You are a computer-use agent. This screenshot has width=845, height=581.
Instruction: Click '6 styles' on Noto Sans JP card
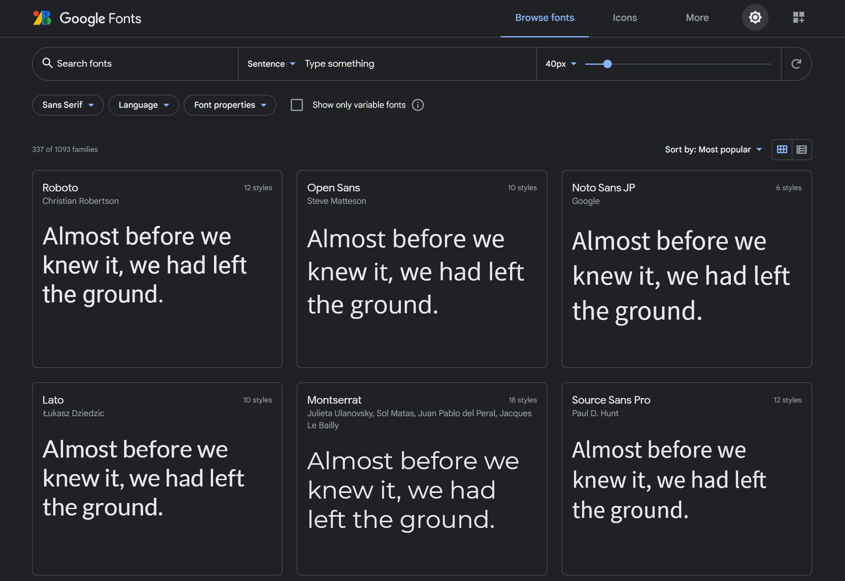pos(789,188)
